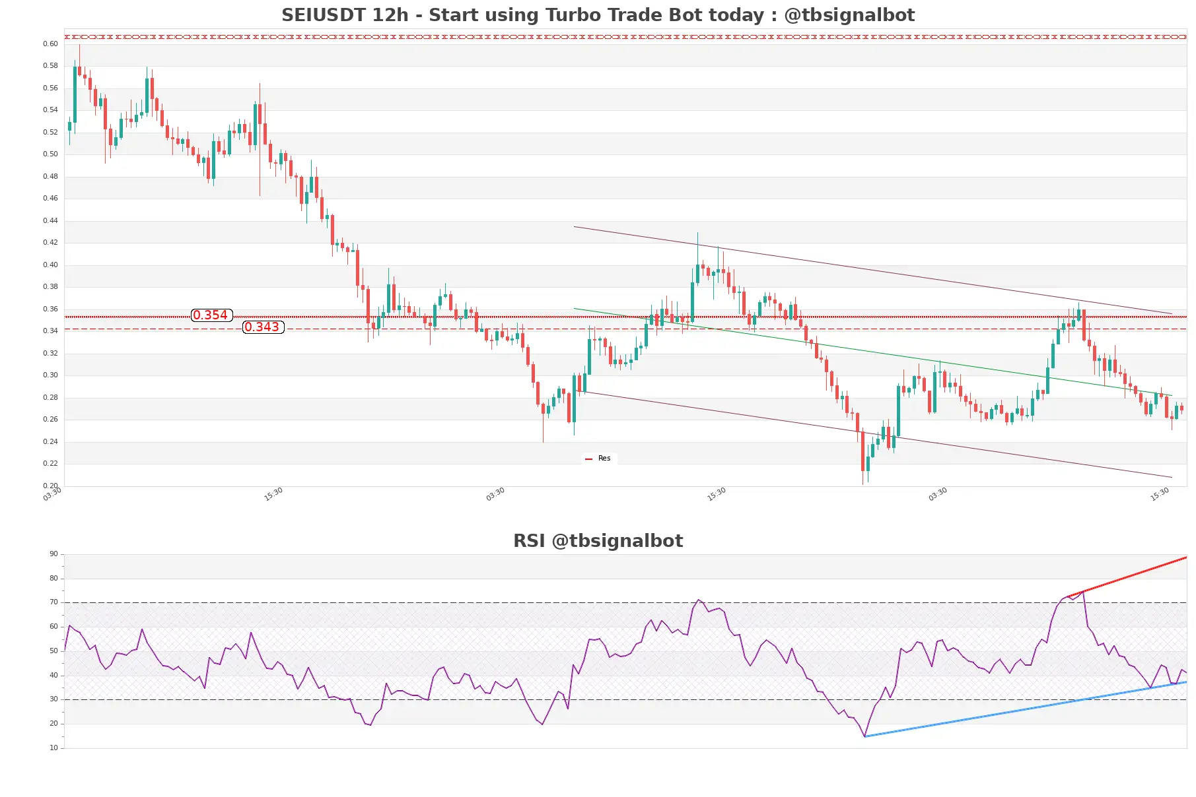
Task: Click the 0.22 price axis label
Action: click(x=50, y=463)
